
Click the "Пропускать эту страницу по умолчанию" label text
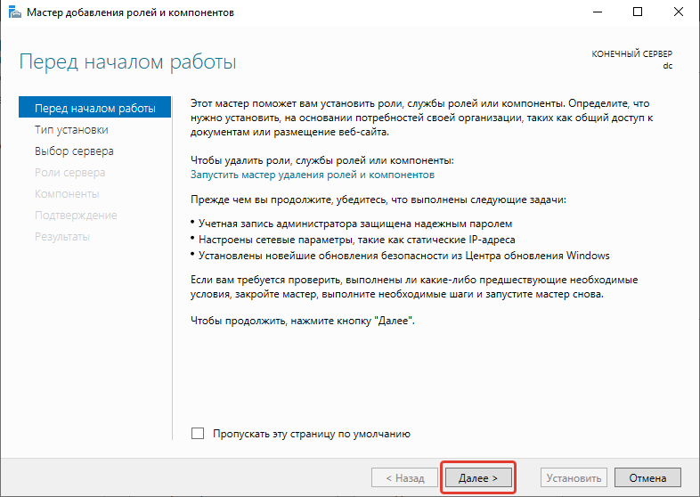[x=311, y=434]
